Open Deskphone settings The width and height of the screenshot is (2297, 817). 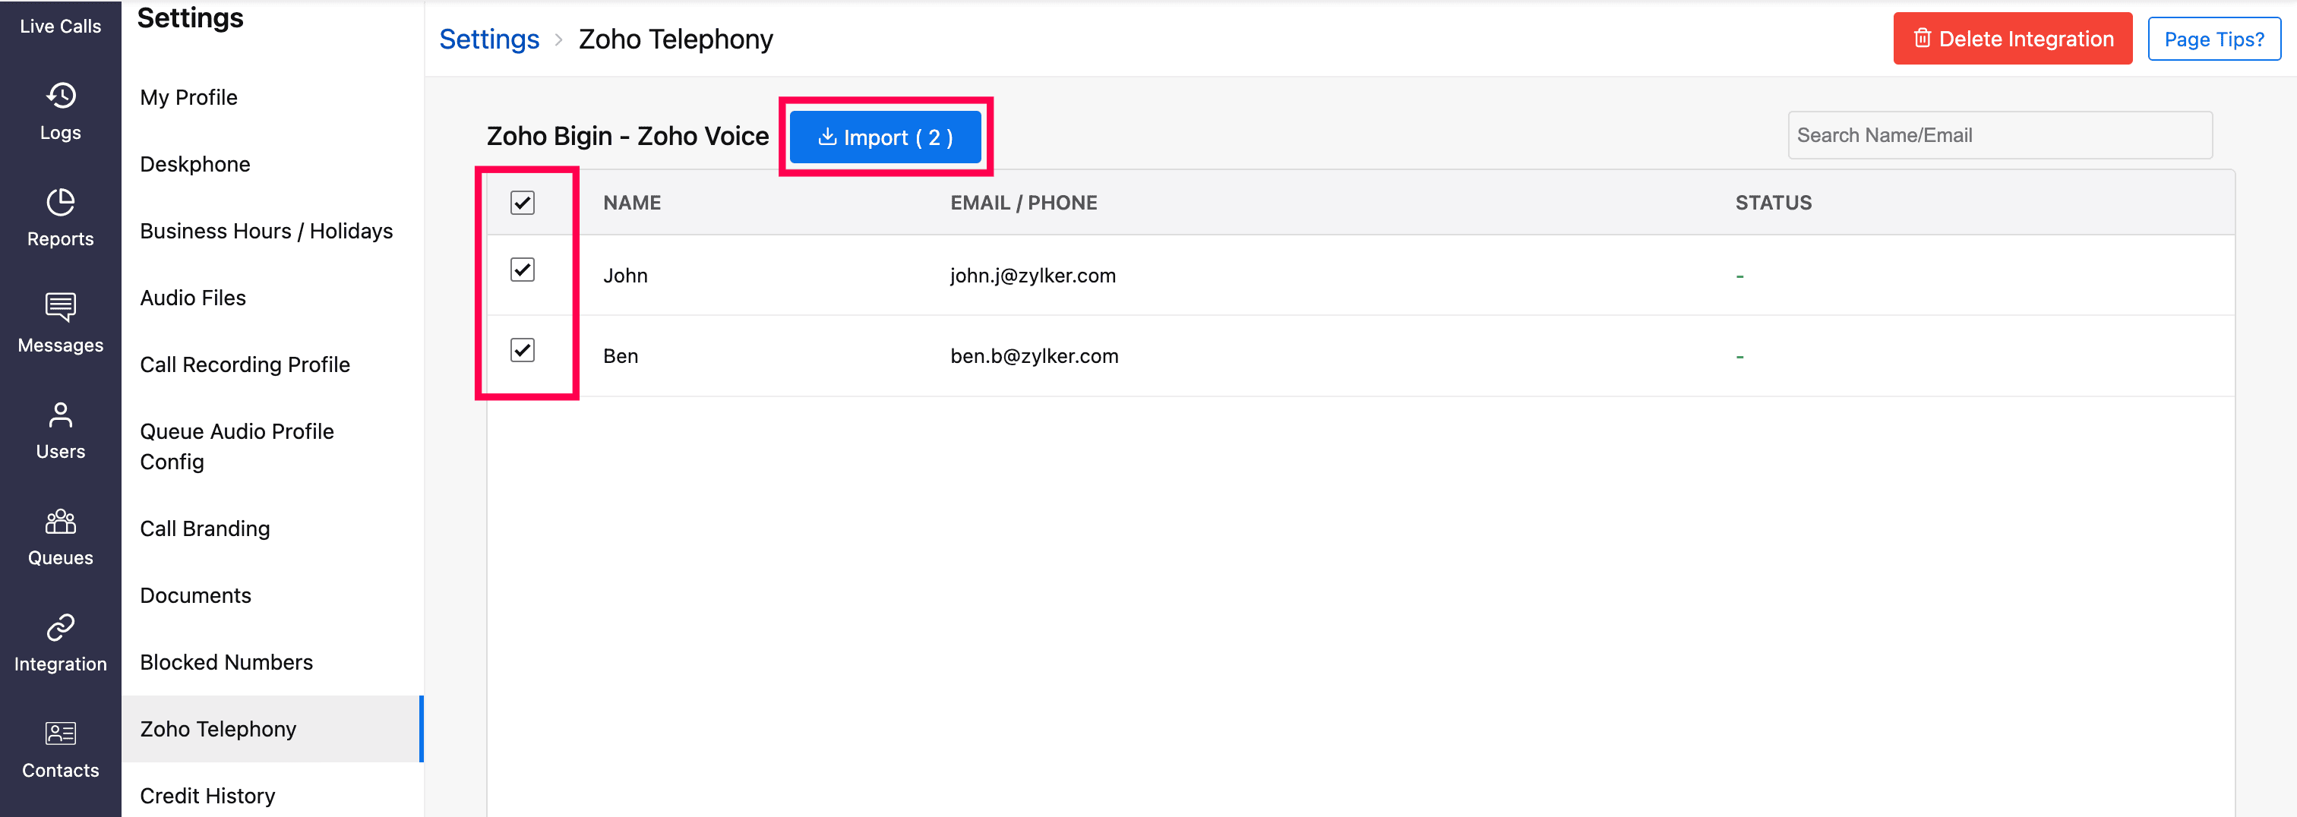pos(195,164)
